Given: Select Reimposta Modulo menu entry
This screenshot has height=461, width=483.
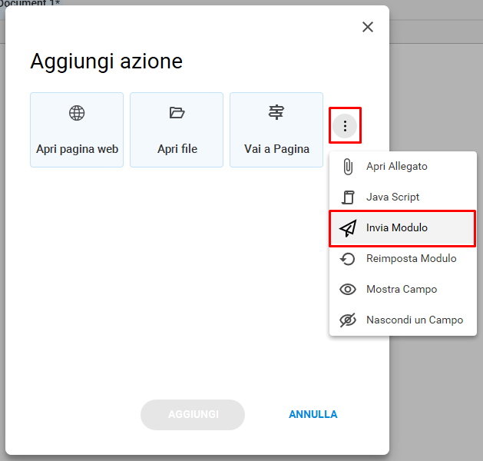Looking at the screenshot, I should (403, 258).
